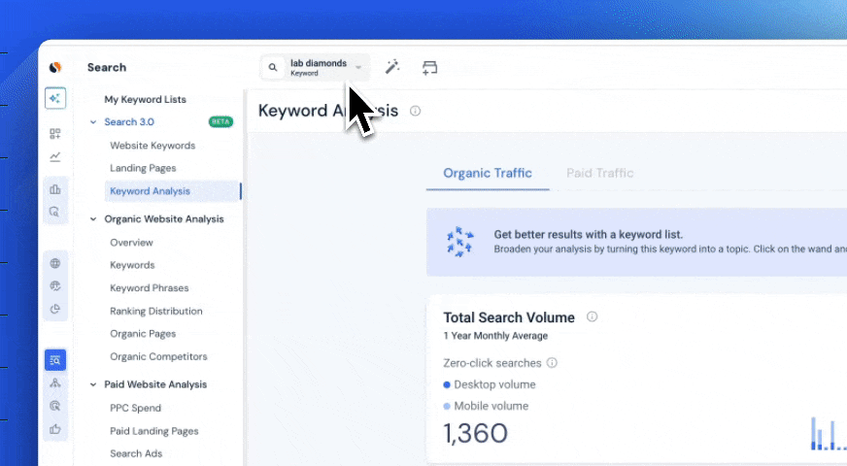
Task: Collapse the Search 3.0 section
Action: [93, 122]
